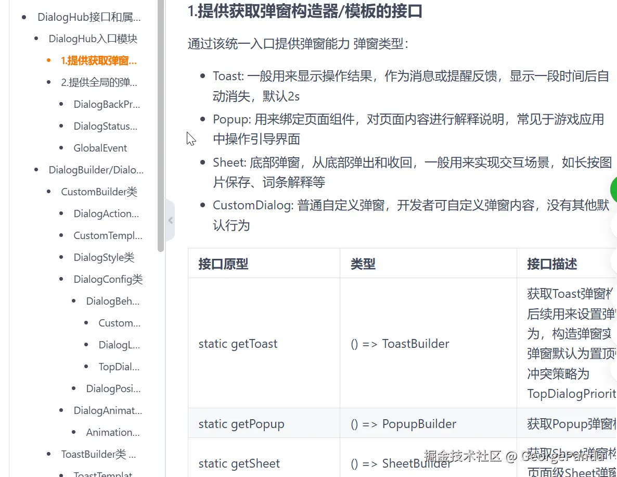617x477 pixels.
Task: Navigate to the TopDial entry
Action: (x=119, y=367)
